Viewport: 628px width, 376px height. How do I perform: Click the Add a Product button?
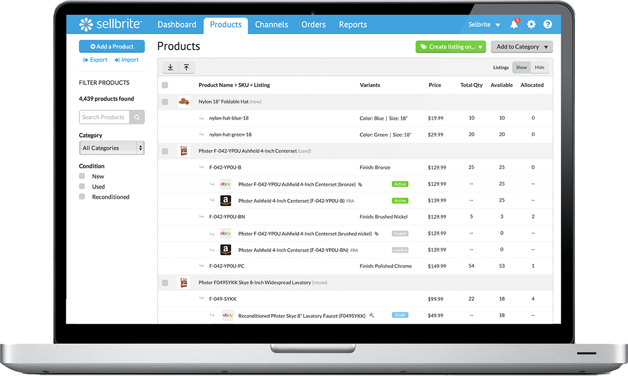pos(112,46)
